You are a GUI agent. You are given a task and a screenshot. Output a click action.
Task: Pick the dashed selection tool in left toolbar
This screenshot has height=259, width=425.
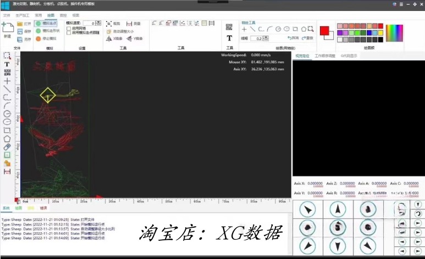click(x=7, y=55)
